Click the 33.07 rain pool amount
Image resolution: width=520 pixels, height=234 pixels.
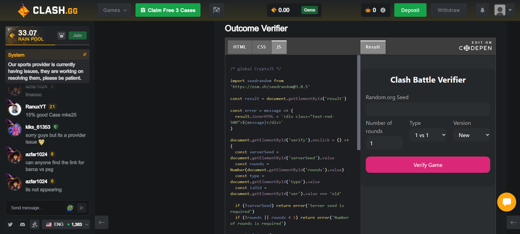click(27, 33)
